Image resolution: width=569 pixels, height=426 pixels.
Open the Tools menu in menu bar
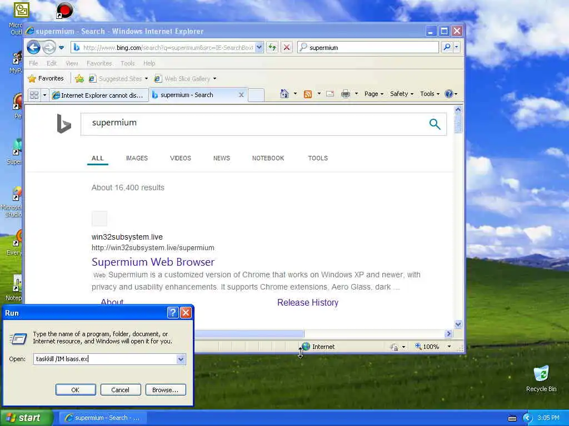127,63
